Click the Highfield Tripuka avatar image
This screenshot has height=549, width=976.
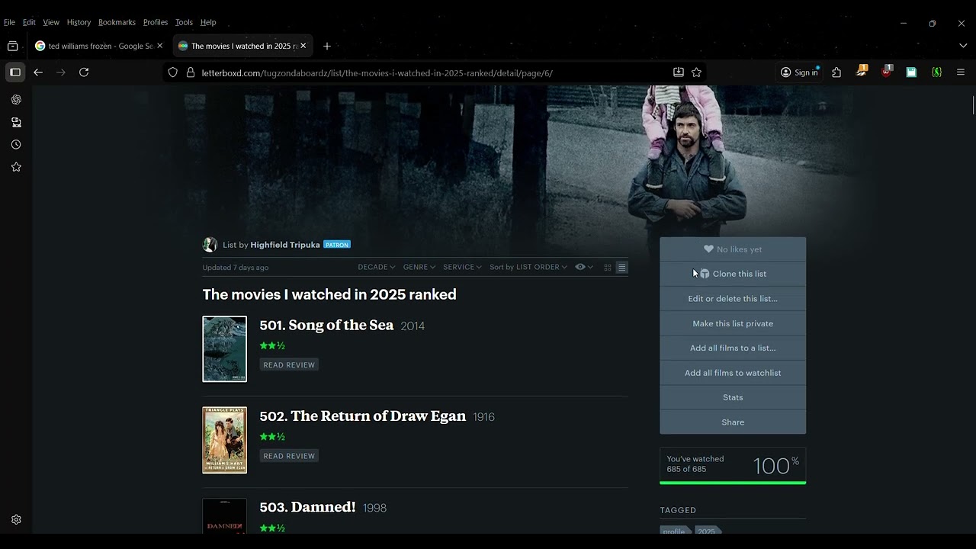pos(210,245)
